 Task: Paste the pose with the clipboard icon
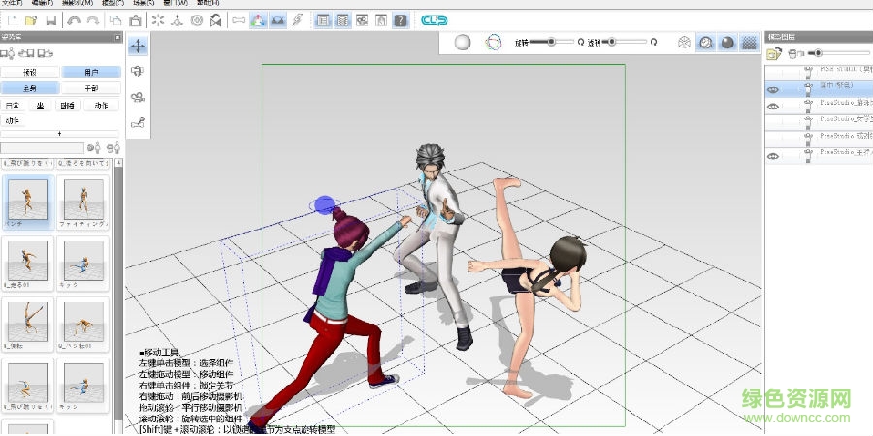point(135,20)
